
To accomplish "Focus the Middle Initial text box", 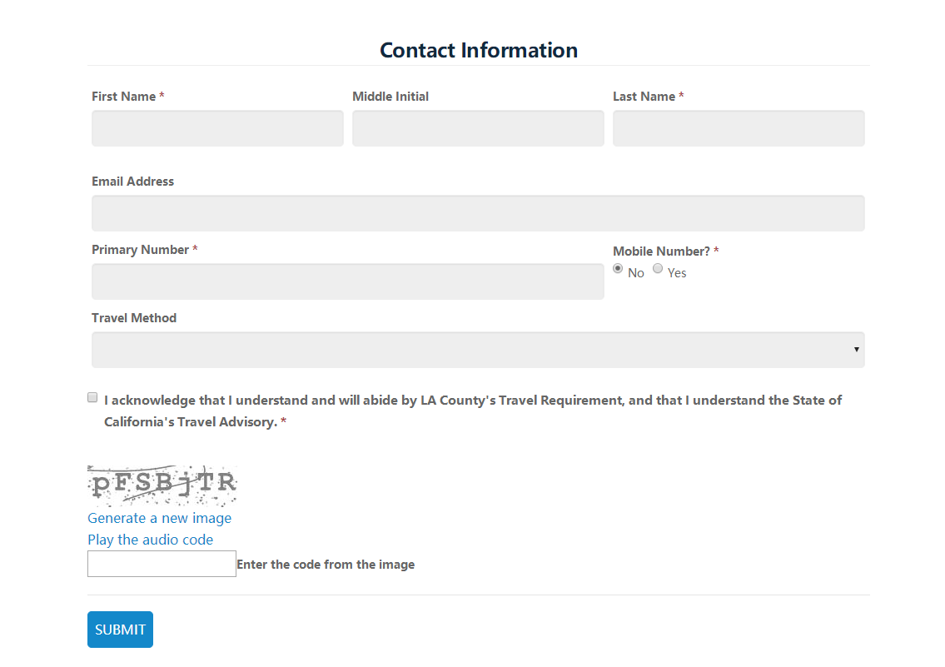I will pos(478,128).
